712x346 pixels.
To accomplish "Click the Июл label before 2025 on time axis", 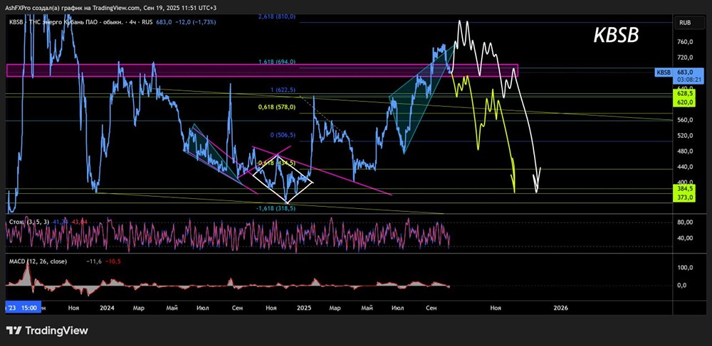I will 202,308.
